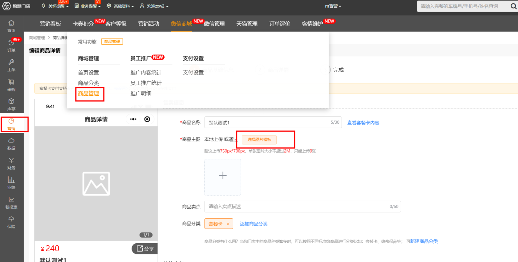Screen dimensions: 518x262
Task: Open the 微信管理 tab
Action: tap(214, 24)
